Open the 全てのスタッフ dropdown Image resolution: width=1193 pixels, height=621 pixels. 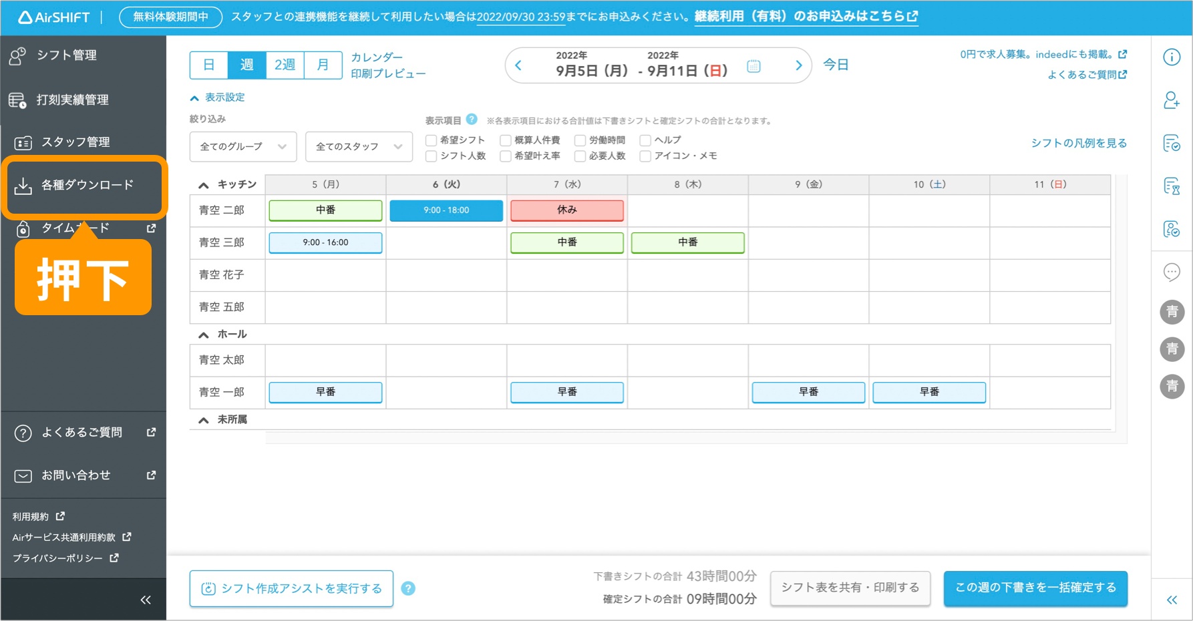pyautogui.click(x=359, y=146)
